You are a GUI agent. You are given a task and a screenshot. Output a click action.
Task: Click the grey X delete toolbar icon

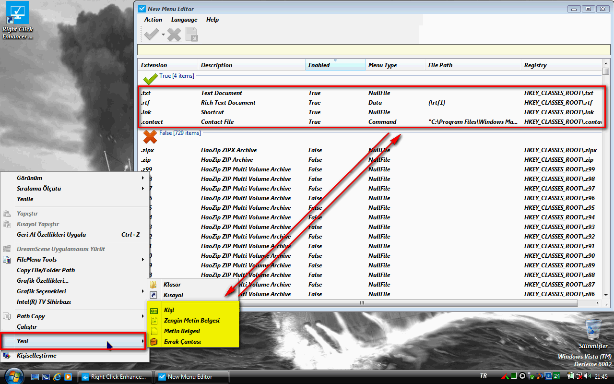point(174,34)
